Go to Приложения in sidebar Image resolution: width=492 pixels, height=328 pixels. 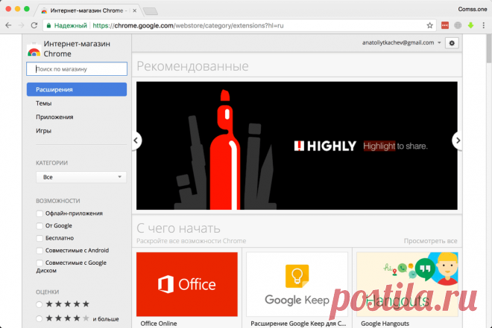54,117
